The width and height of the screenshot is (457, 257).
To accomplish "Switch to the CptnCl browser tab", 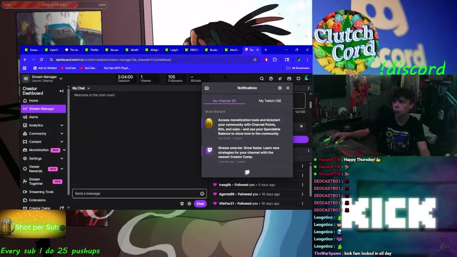I will tap(52, 50).
